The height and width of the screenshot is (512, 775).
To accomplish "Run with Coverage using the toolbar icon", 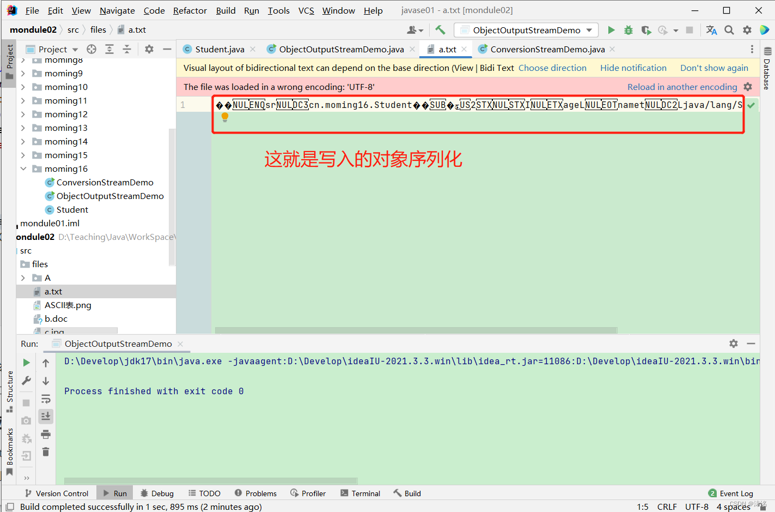I will (x=646, y=30).
